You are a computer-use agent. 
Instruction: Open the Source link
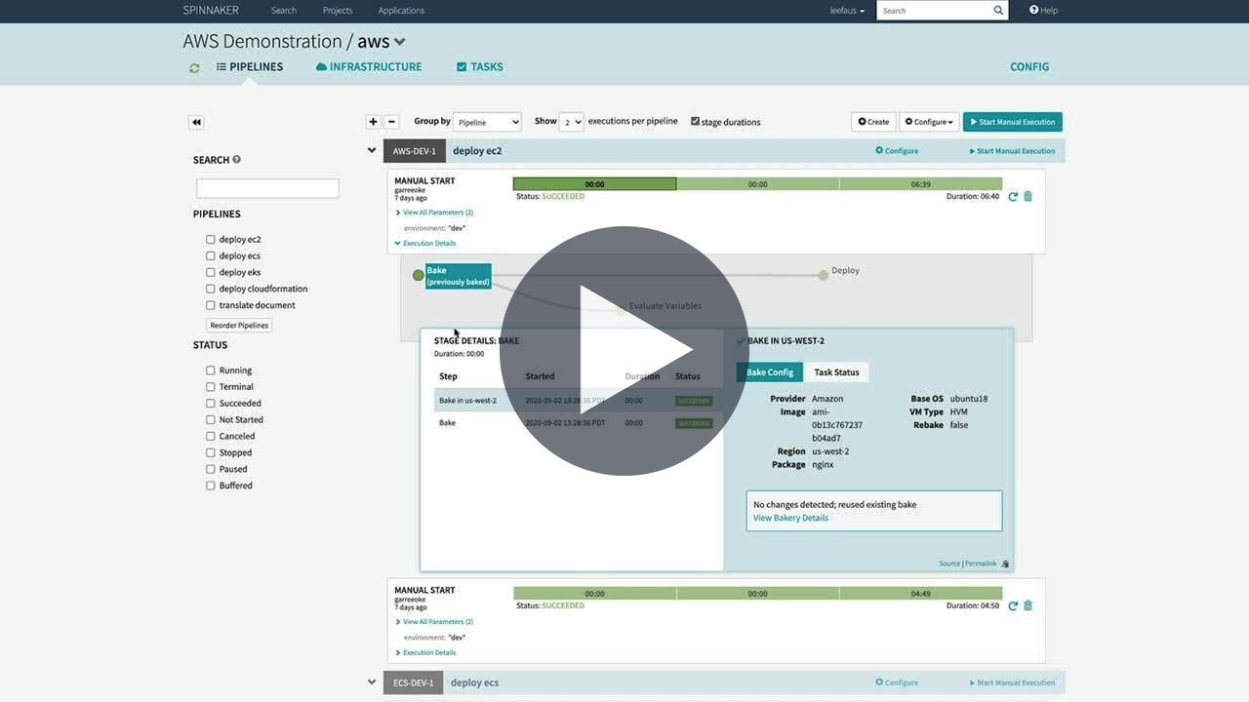949,564
